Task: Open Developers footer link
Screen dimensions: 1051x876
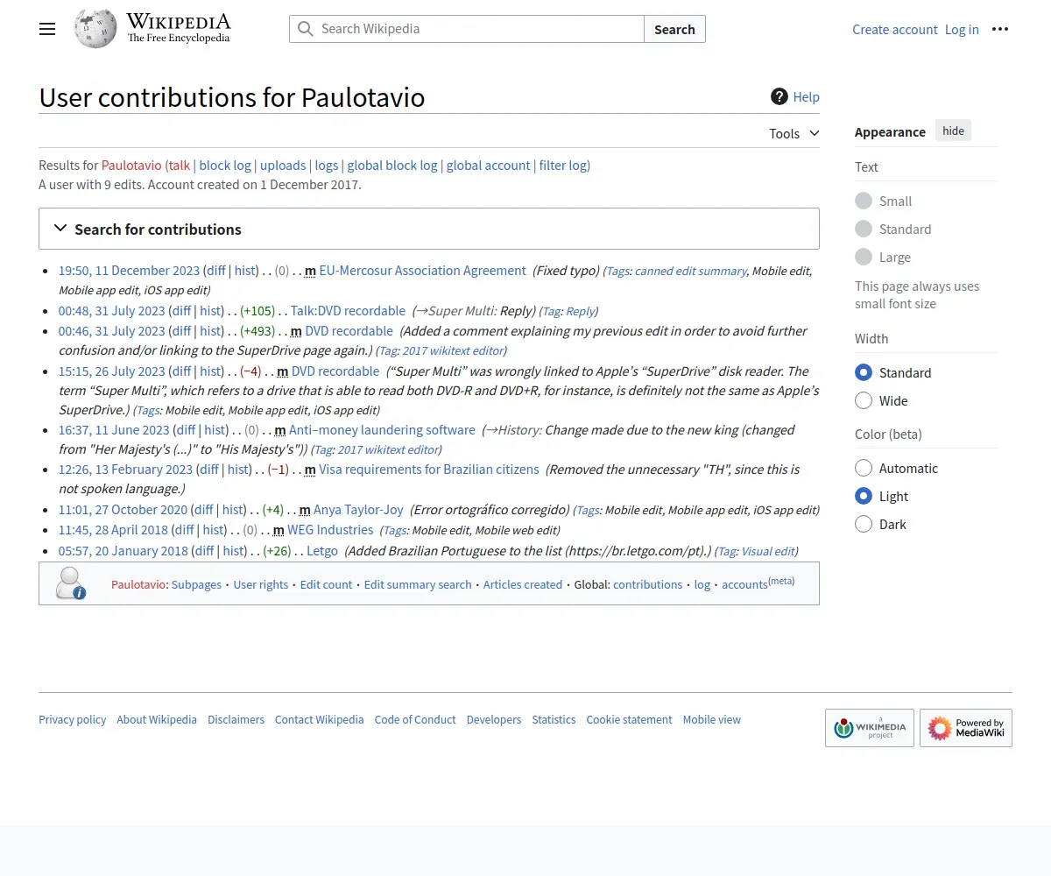Action: tap(494, 719)
